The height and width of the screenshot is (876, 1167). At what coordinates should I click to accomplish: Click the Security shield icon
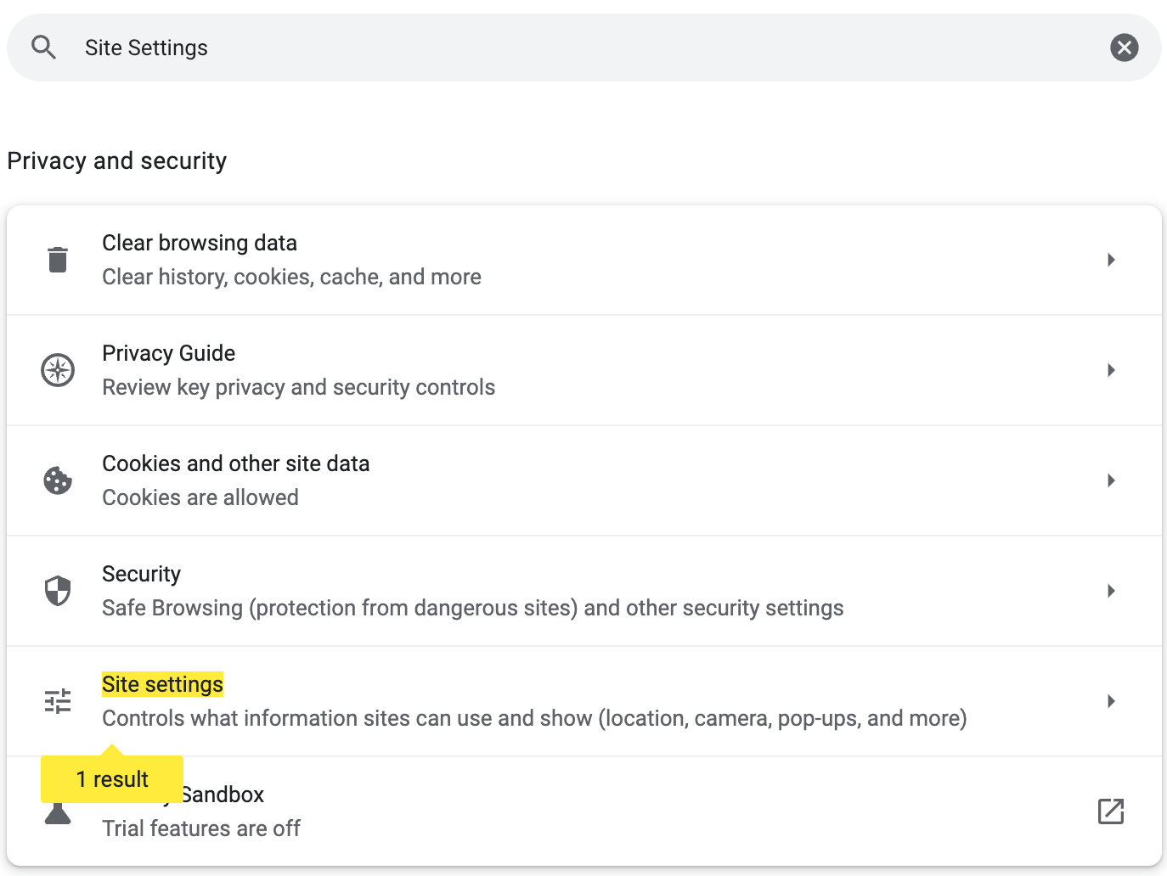click(58, 591)
